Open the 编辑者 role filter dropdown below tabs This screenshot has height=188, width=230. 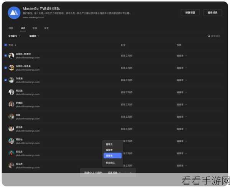tap(34, 36)
